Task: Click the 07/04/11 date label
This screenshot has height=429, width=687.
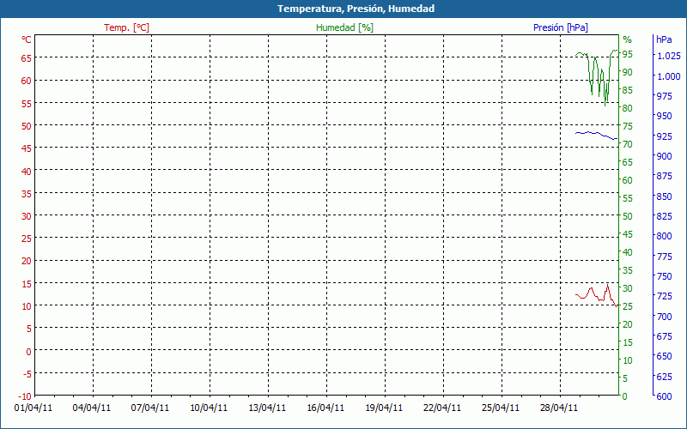Action: point(149,408)
